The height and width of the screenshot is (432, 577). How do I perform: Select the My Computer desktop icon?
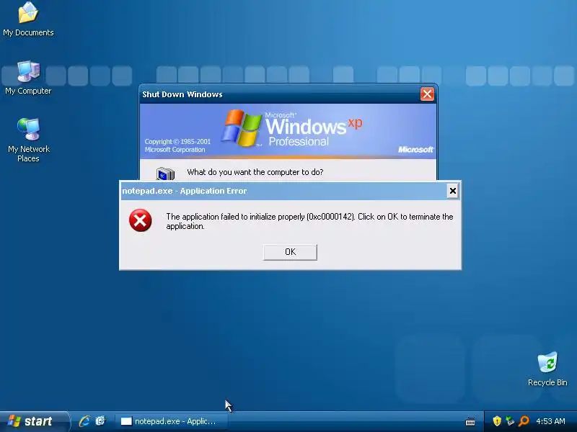[28, 78]
